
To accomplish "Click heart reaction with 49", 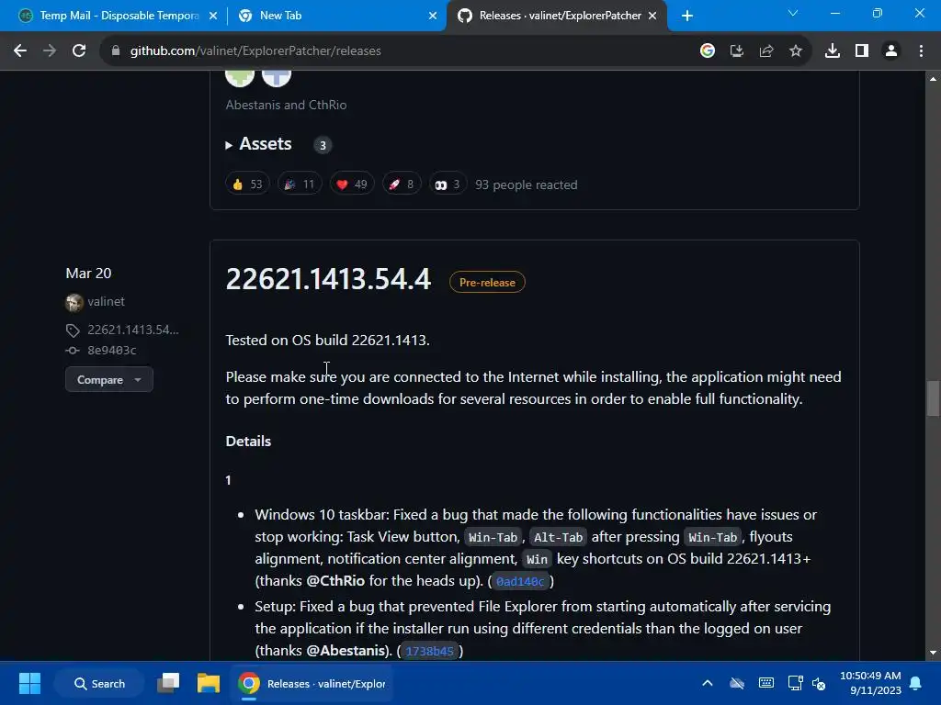I will pyautogui.click(x=352, y=184).
